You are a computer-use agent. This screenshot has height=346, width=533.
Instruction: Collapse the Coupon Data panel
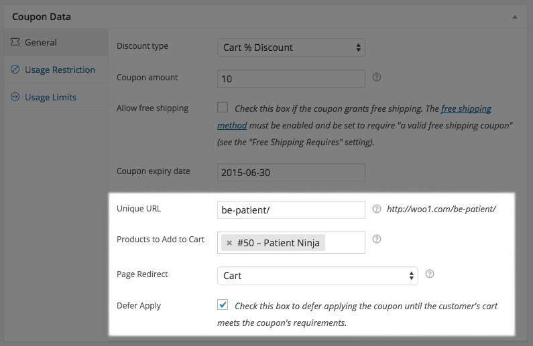[x=514, y=17]
